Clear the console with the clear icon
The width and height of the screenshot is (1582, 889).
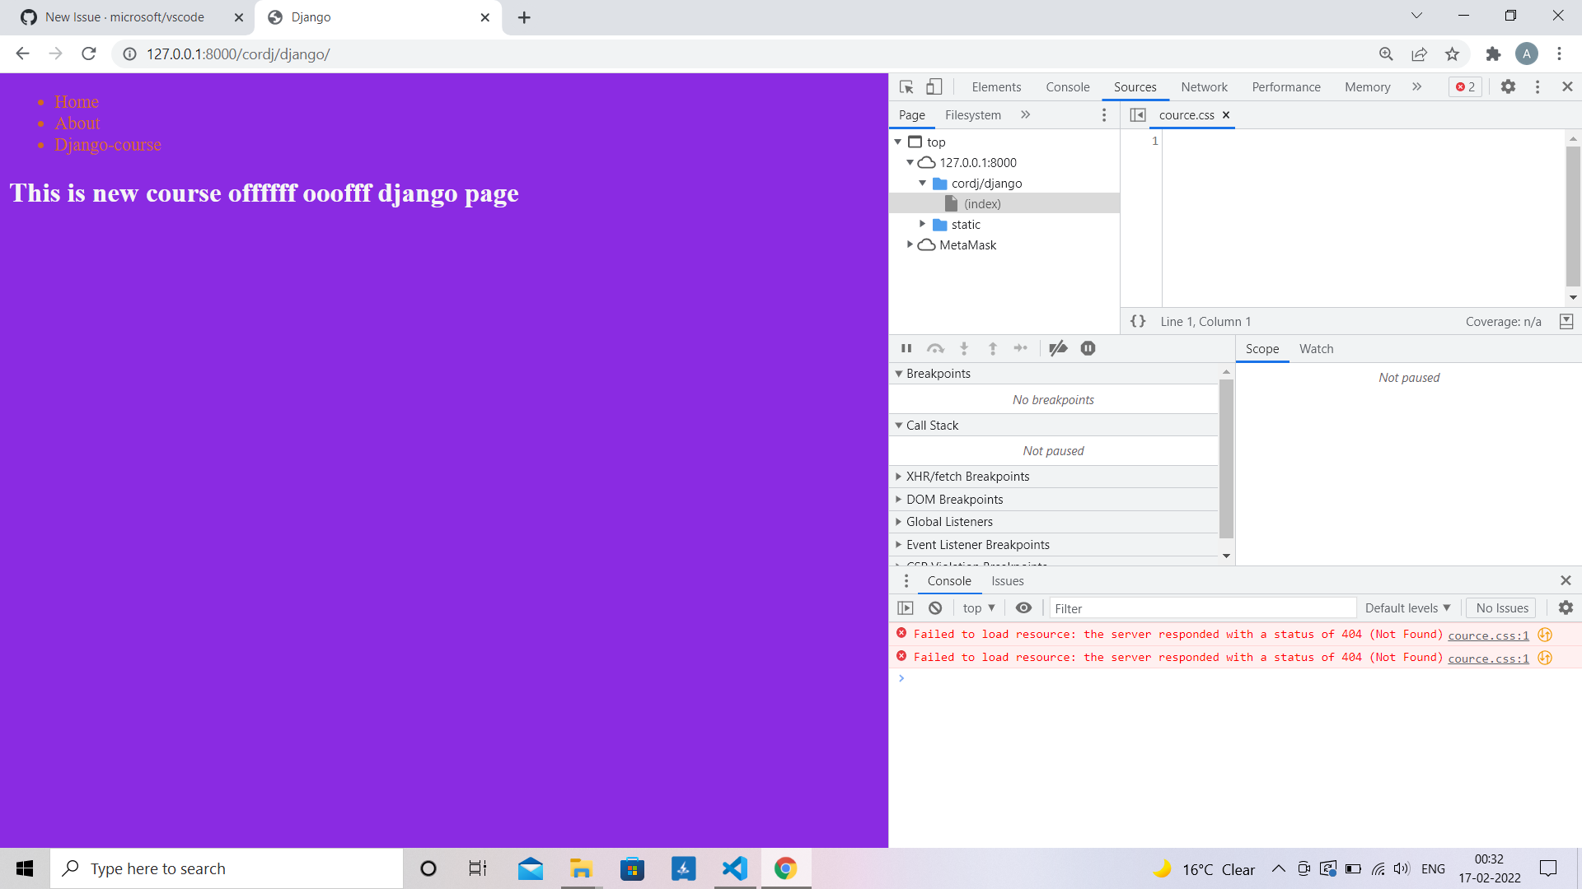tap(935, 607)
